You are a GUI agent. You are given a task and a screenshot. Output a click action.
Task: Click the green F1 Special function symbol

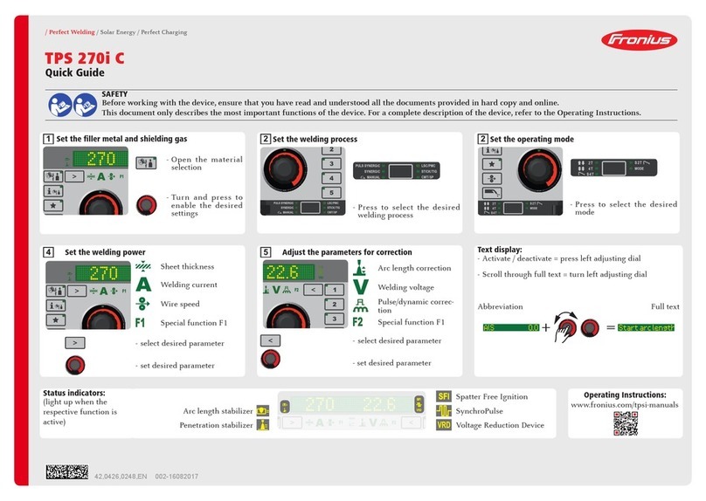coord(140,322)
